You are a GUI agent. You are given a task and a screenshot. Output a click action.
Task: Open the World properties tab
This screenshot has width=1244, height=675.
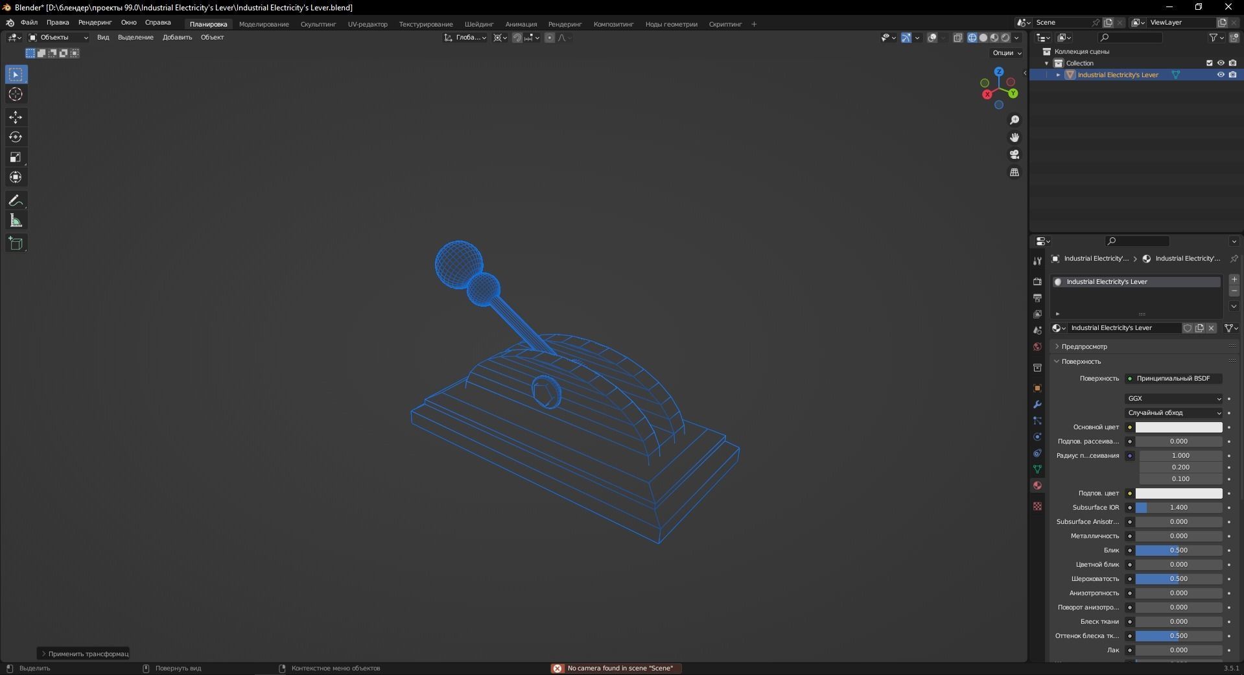pyautogui.click(x=1037, y=346)
